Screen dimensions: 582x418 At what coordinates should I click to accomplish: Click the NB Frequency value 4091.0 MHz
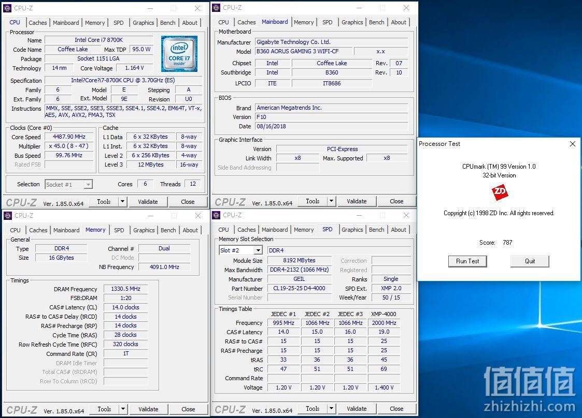pyautogui.click(x=164, y=267)
